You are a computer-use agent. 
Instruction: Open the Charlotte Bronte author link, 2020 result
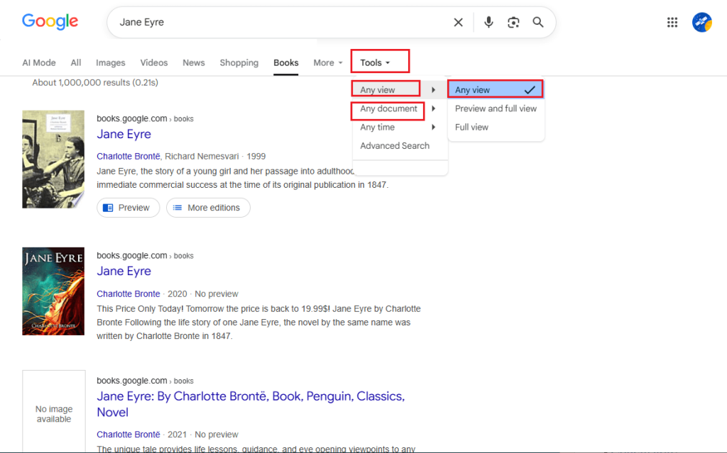tap(128, 293)
